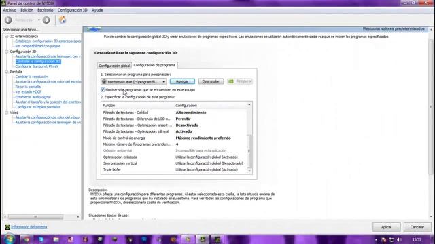The width and height of the screenshot is (435, 244).
Task: Collapse the Configuración 3D tree node
Action: (x=7, y=52)
